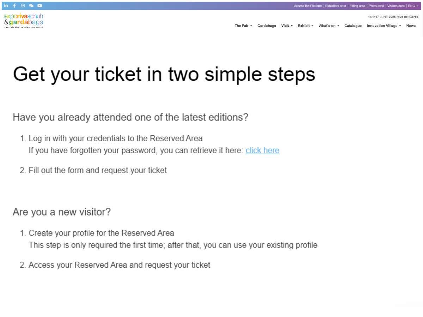Viewport: 423px width, 317px height.
Task: Expand the Innovation Village menu
Action: tap(384, 26)
